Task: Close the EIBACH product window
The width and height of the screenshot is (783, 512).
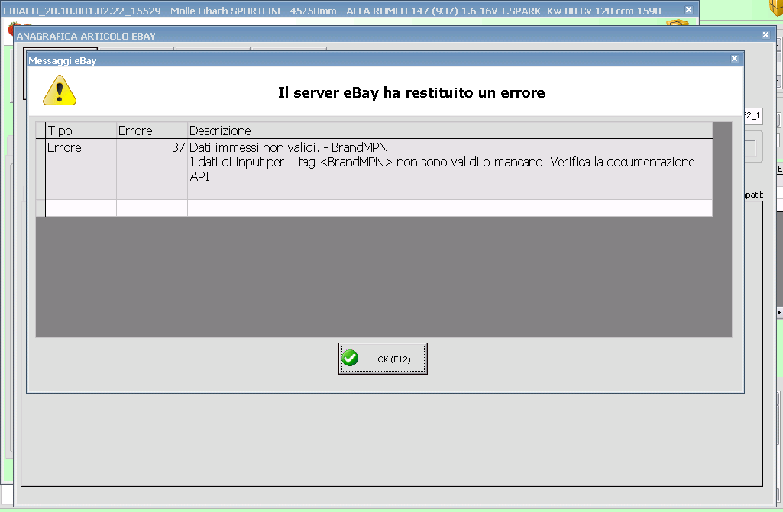Action: click(688, 10)
